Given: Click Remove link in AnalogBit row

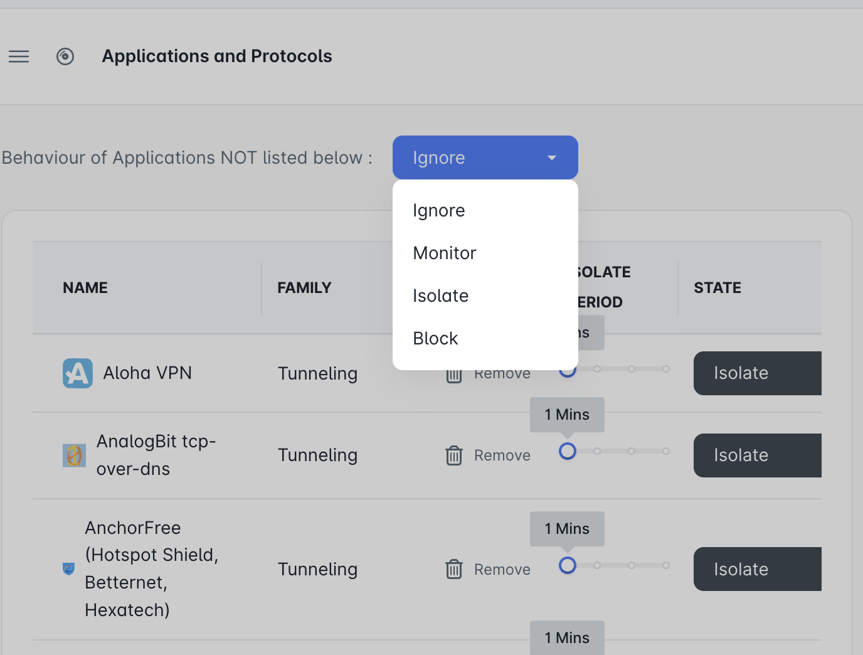Looking at the screenshot, I should click(502, 455).
